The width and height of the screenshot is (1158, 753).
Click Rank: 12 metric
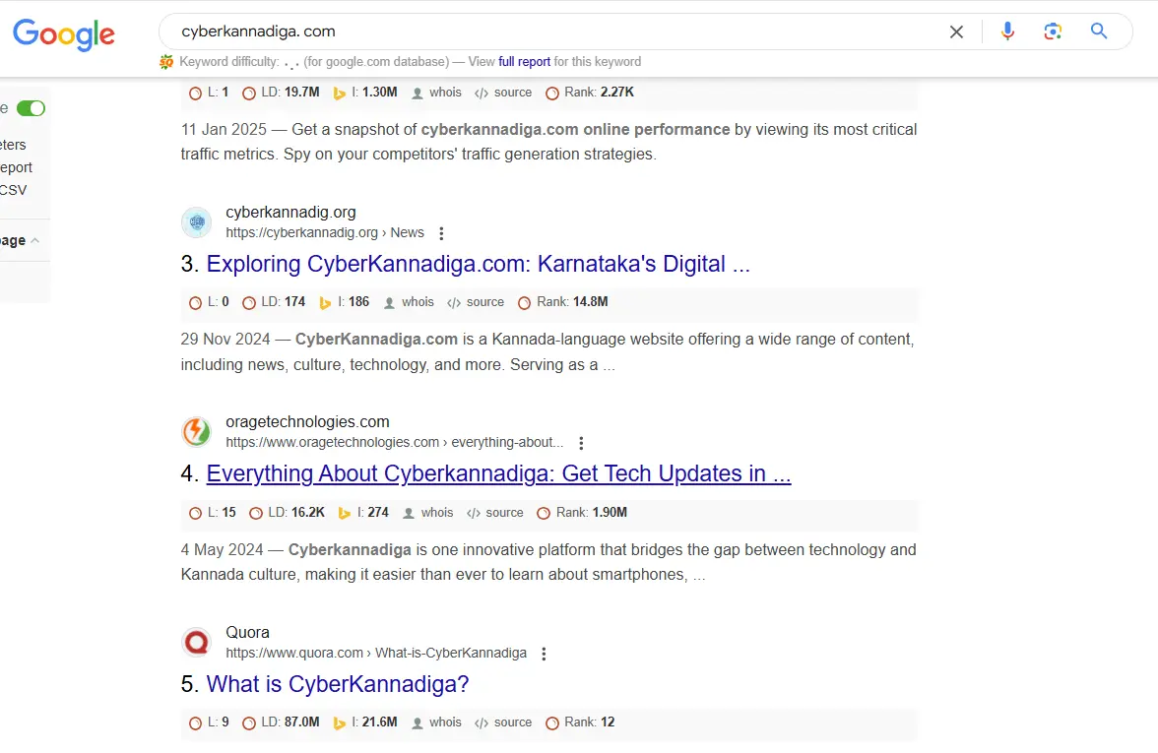(x=581, y=722)
